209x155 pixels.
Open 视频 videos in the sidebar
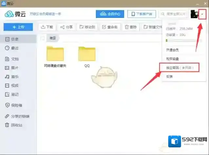18,85
